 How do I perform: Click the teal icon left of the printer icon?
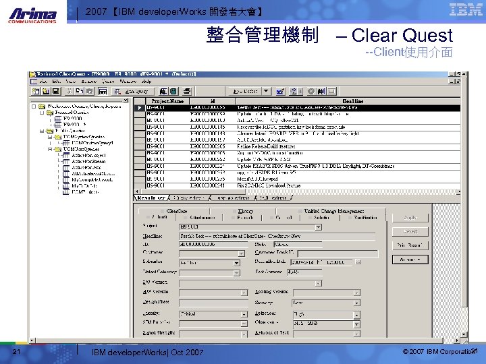173,91
